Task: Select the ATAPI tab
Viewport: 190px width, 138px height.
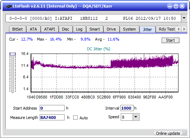Action: coord(49,29)
